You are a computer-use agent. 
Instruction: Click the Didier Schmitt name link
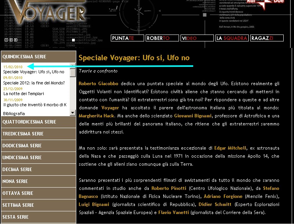pyautogui.click(x=215, y=204)
